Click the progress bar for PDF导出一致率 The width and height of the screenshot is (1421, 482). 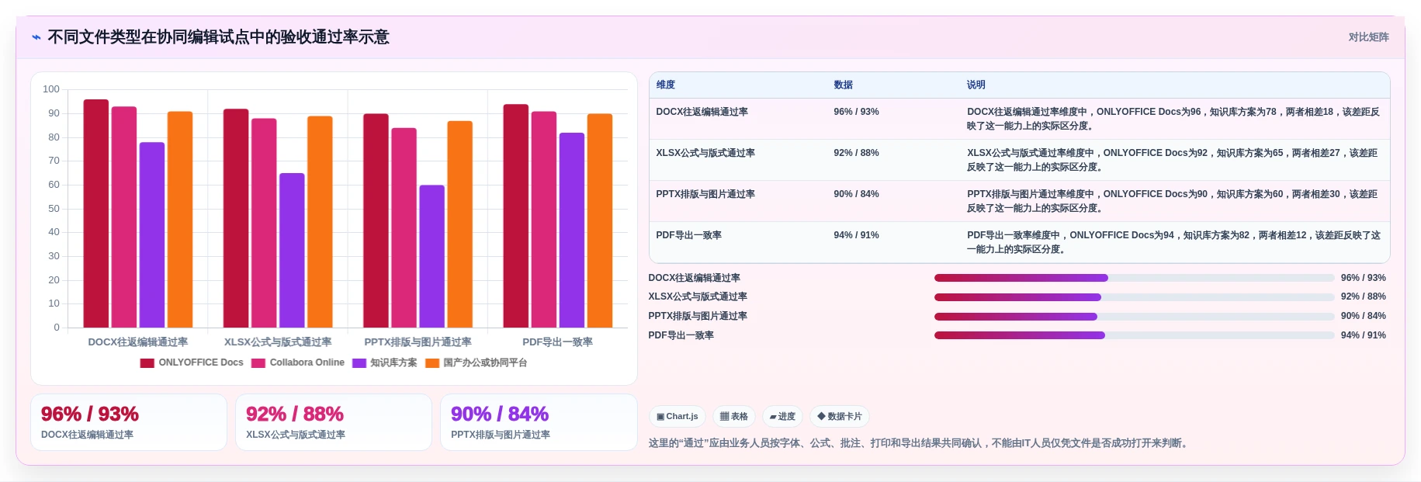(x=1134, y=335)
